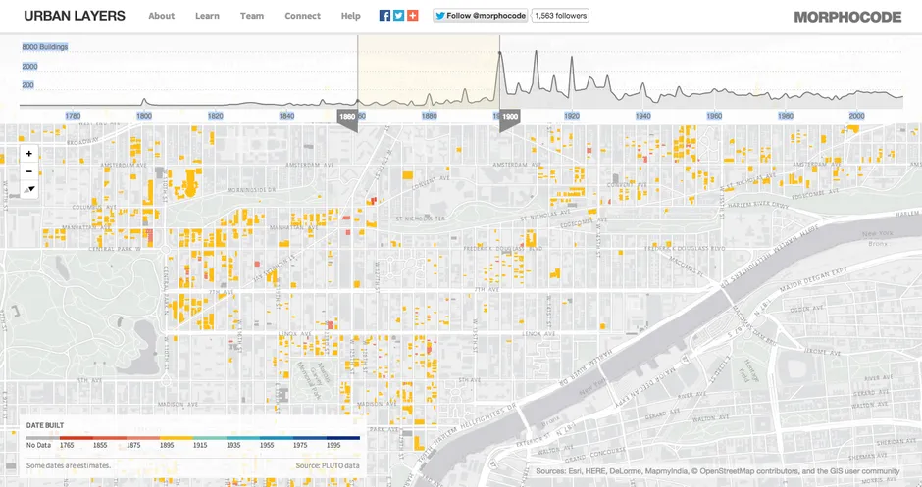The height and width of the screenshot is (487, 922).
Task: Select Connect in the navigation
Action: click(x=302, y=16)
